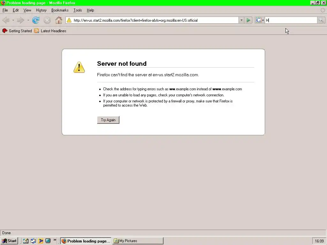Click the Firefox icon in title bar

click(3, 3)
